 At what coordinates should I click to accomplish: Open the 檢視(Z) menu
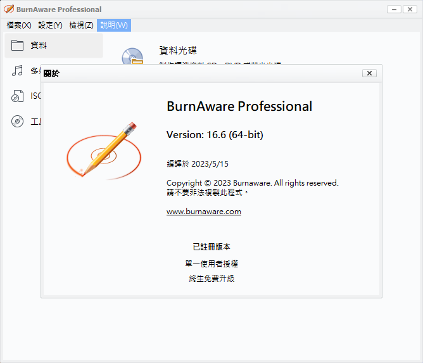(x=81, y=25)
